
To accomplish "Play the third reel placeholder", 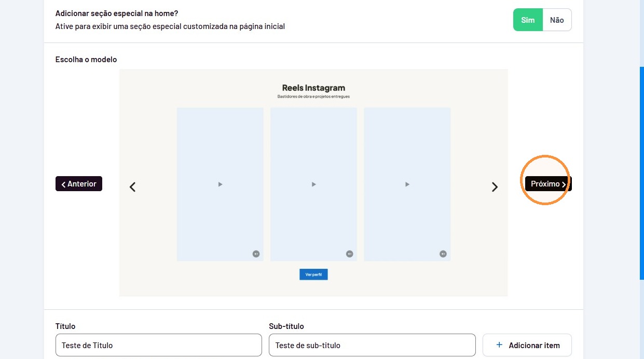I will coord(407,184).
